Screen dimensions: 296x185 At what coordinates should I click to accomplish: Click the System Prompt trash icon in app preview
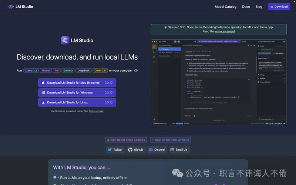point(284,58)
